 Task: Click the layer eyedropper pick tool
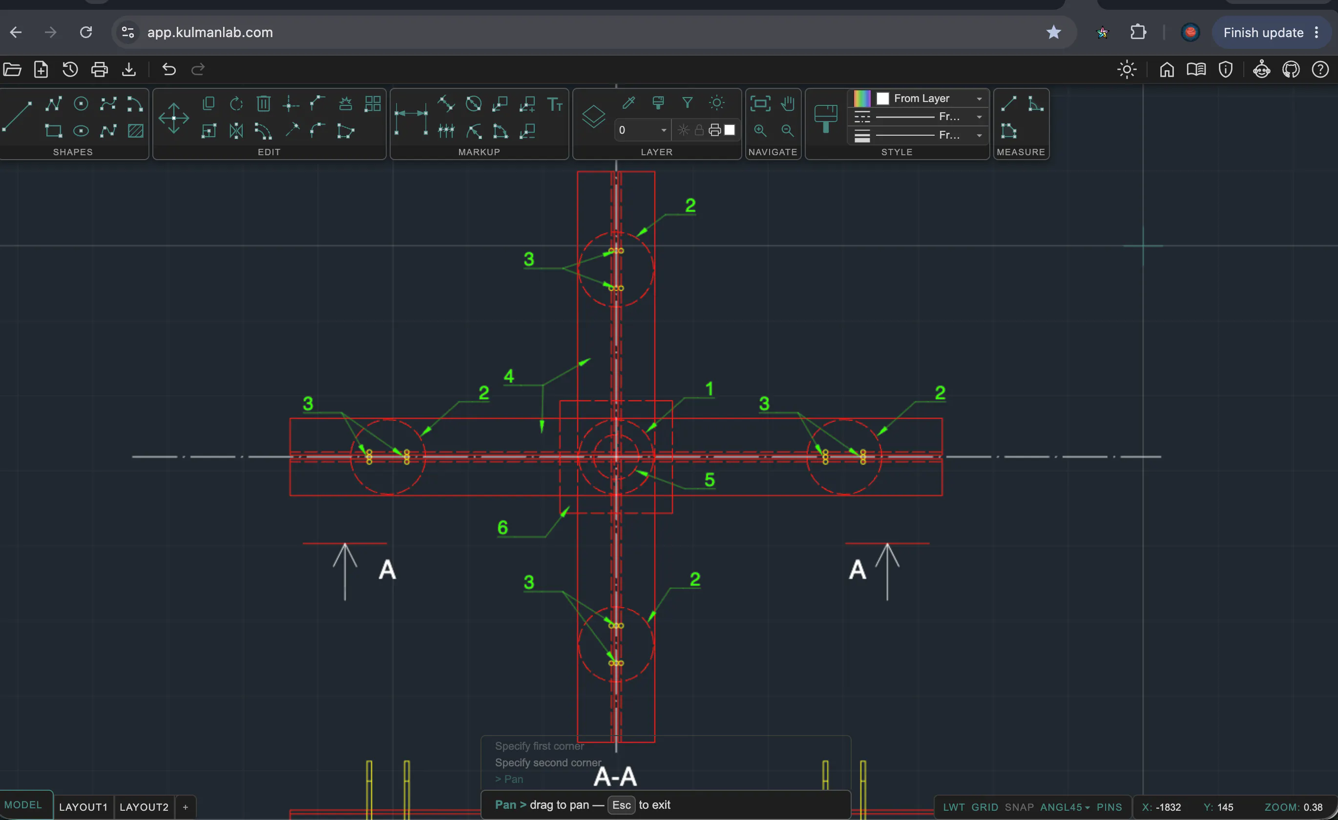point(629,102)
